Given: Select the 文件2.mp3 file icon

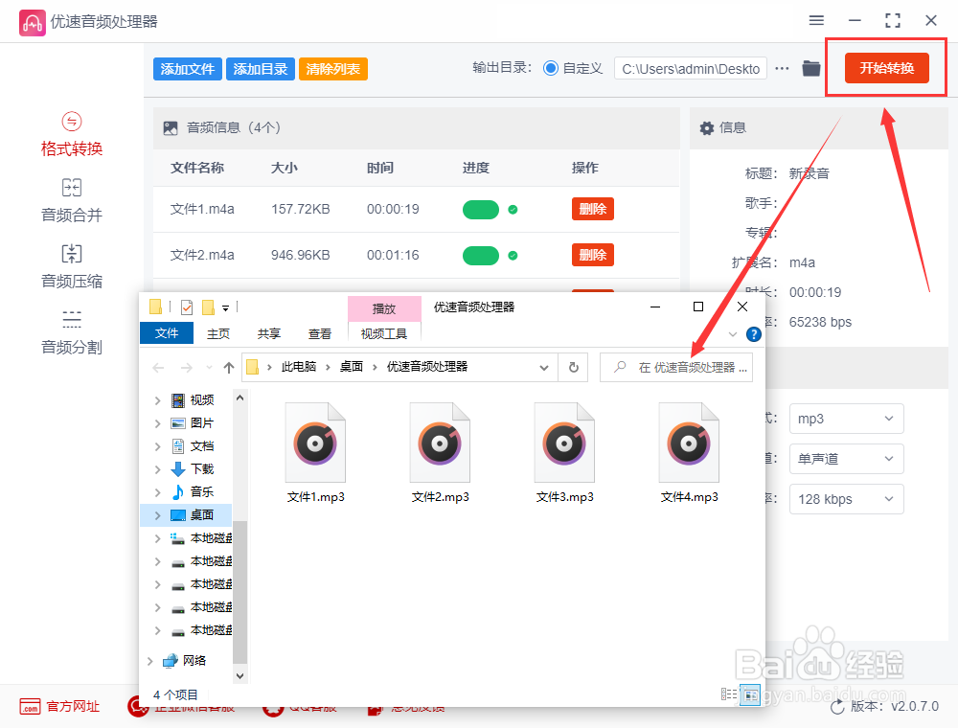Looking at the screenshot, I should tap(440, 443).
